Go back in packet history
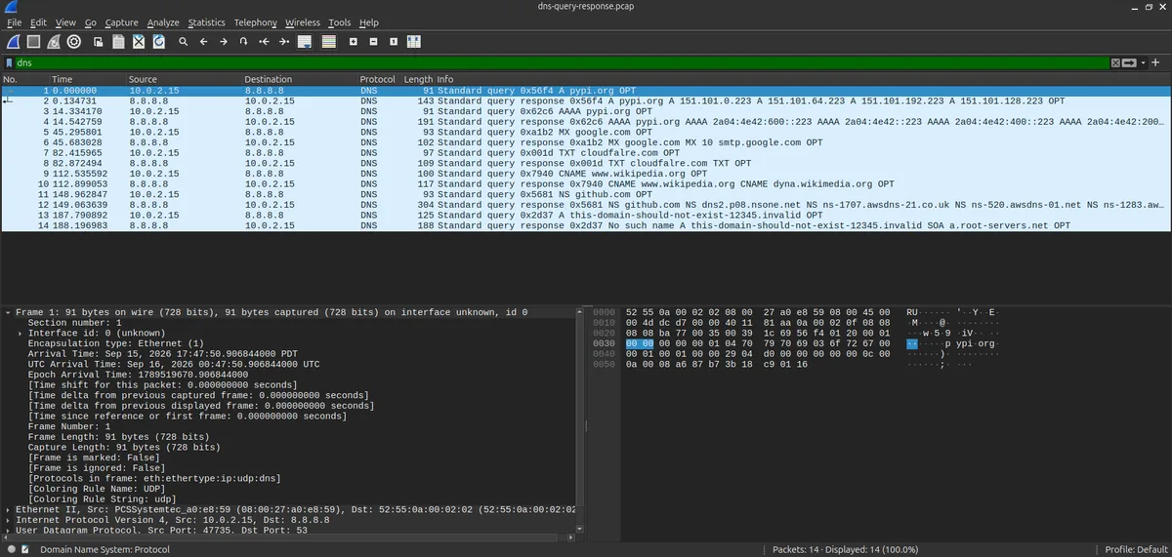Viewport: 1172px width, 557px height. click(203, 42)
